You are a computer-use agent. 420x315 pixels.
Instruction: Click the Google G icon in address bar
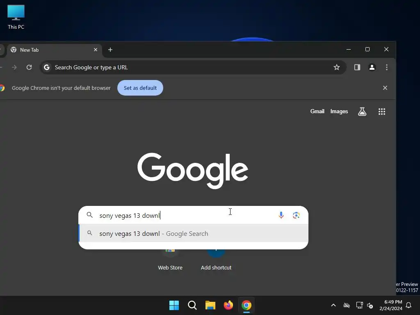[x=47, y=67]
